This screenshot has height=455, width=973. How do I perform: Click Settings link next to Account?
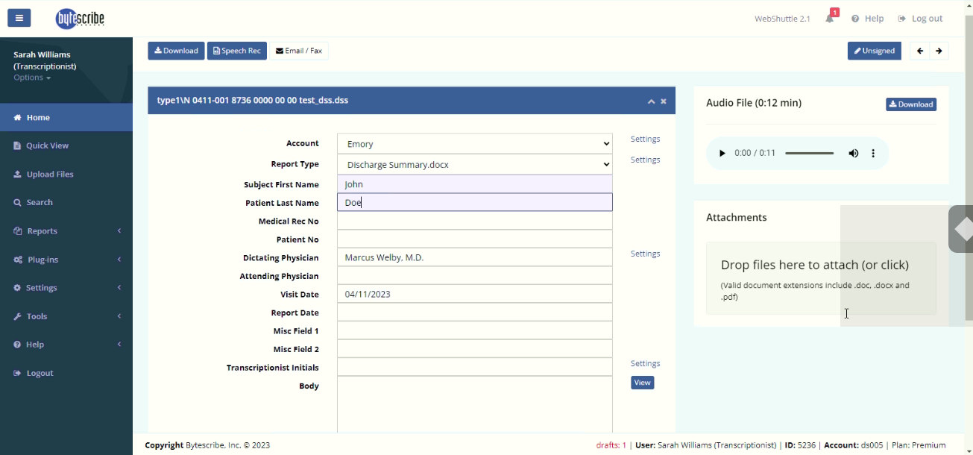[x=645, y=139]
